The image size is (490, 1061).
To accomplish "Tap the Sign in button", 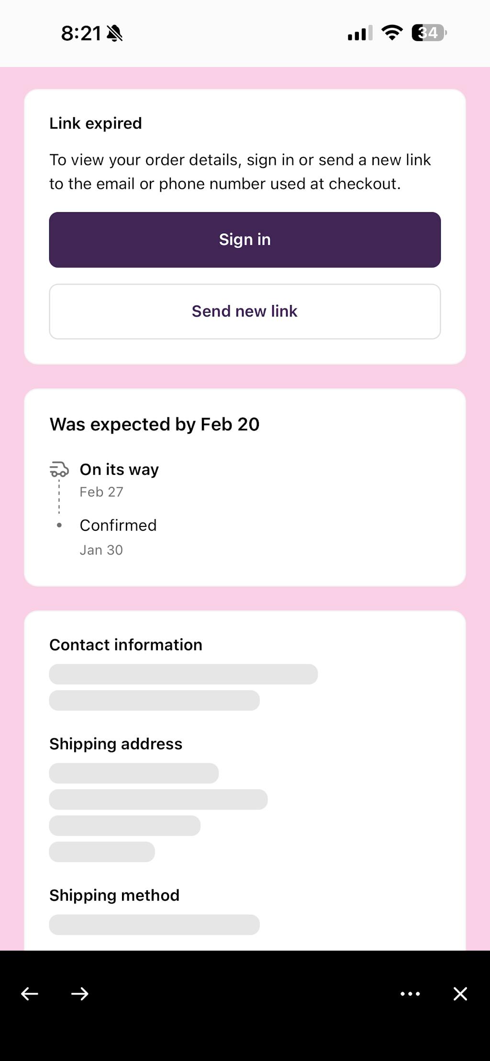I will click(x=245, y=240).
